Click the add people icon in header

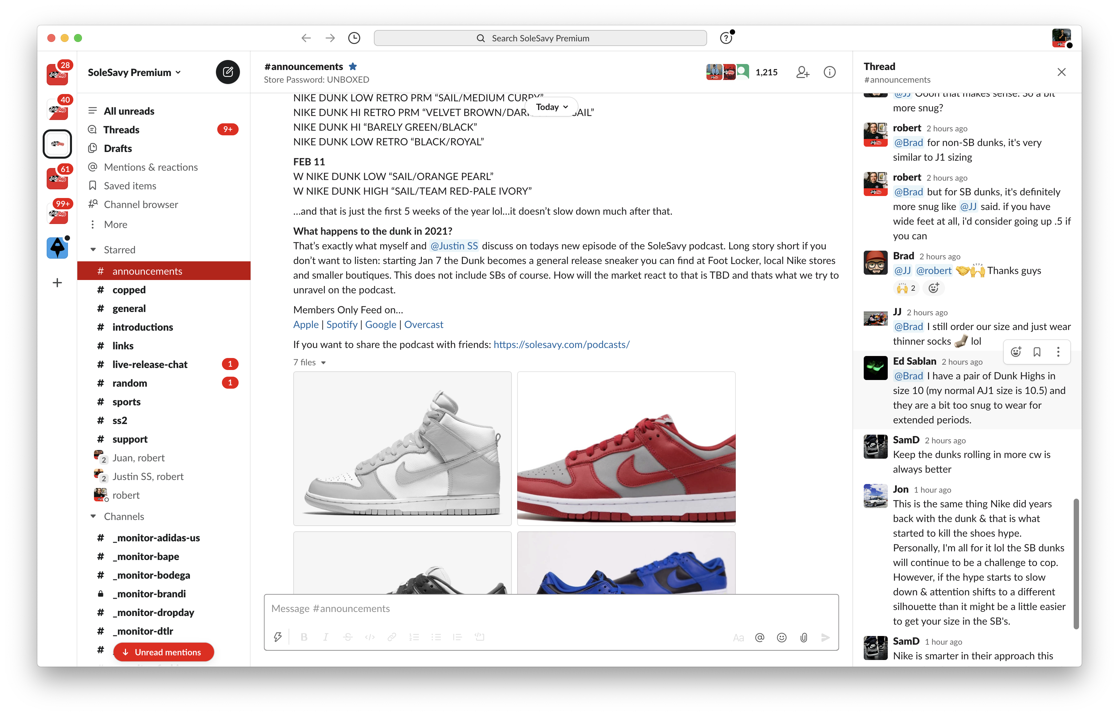tap(802, 72)
